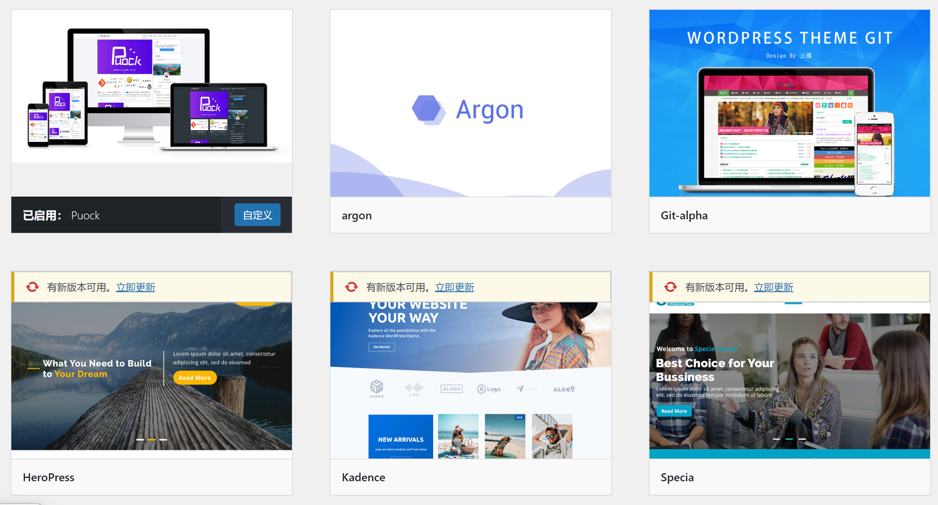Click the update icon on HeroPress banner

(33, 286)
